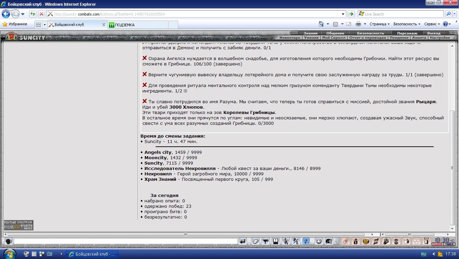Click the exchange arrows icon
The width and height of the screenshot is (459, 259).
(x=376, y=241)
